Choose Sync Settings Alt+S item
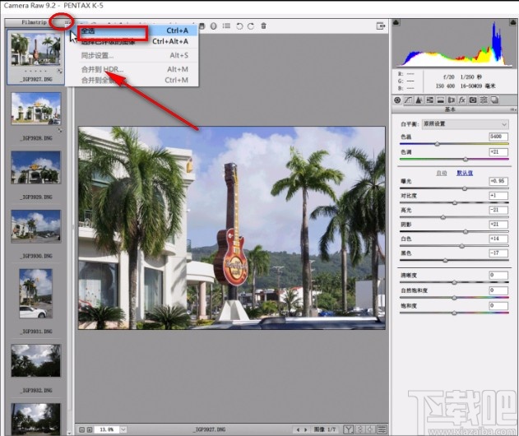This screenshot has height=436, width=519. (x=134, y=55)
